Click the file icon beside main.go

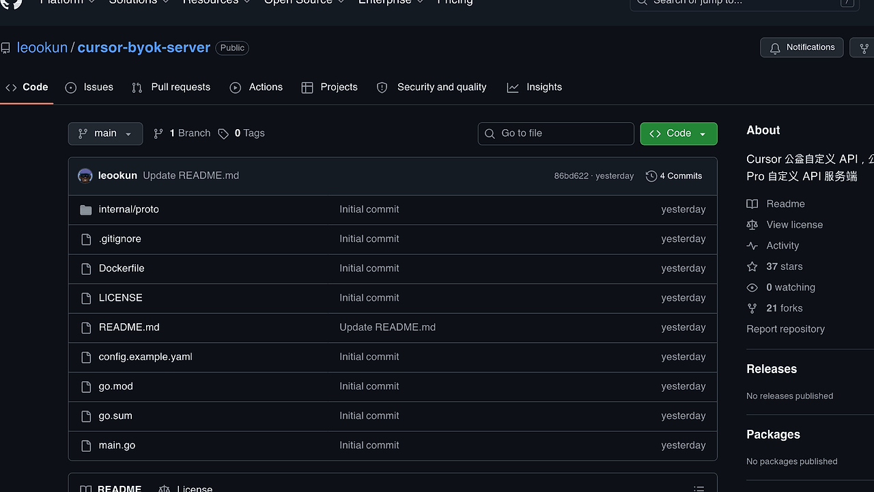tap(85, 446)
